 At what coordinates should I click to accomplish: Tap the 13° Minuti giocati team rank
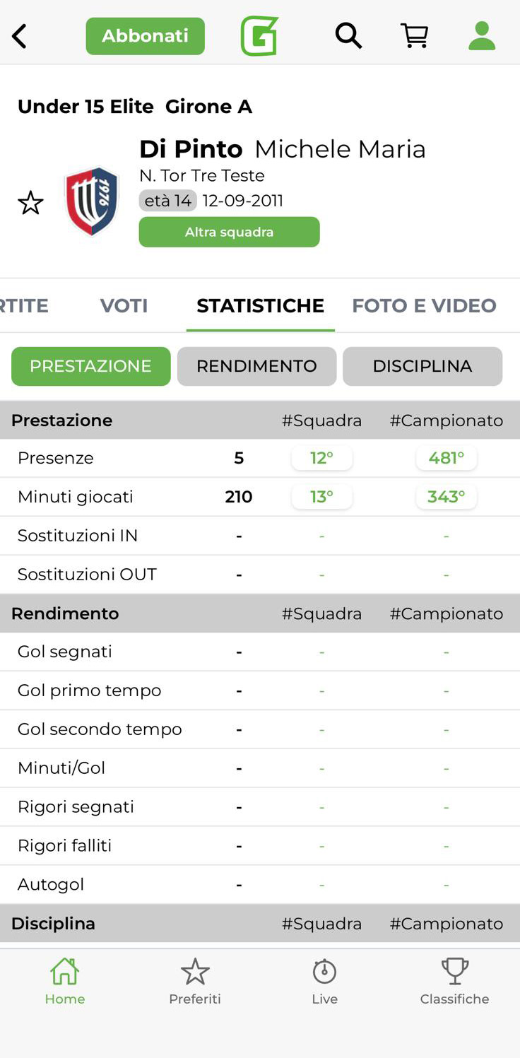pos(321,497)
